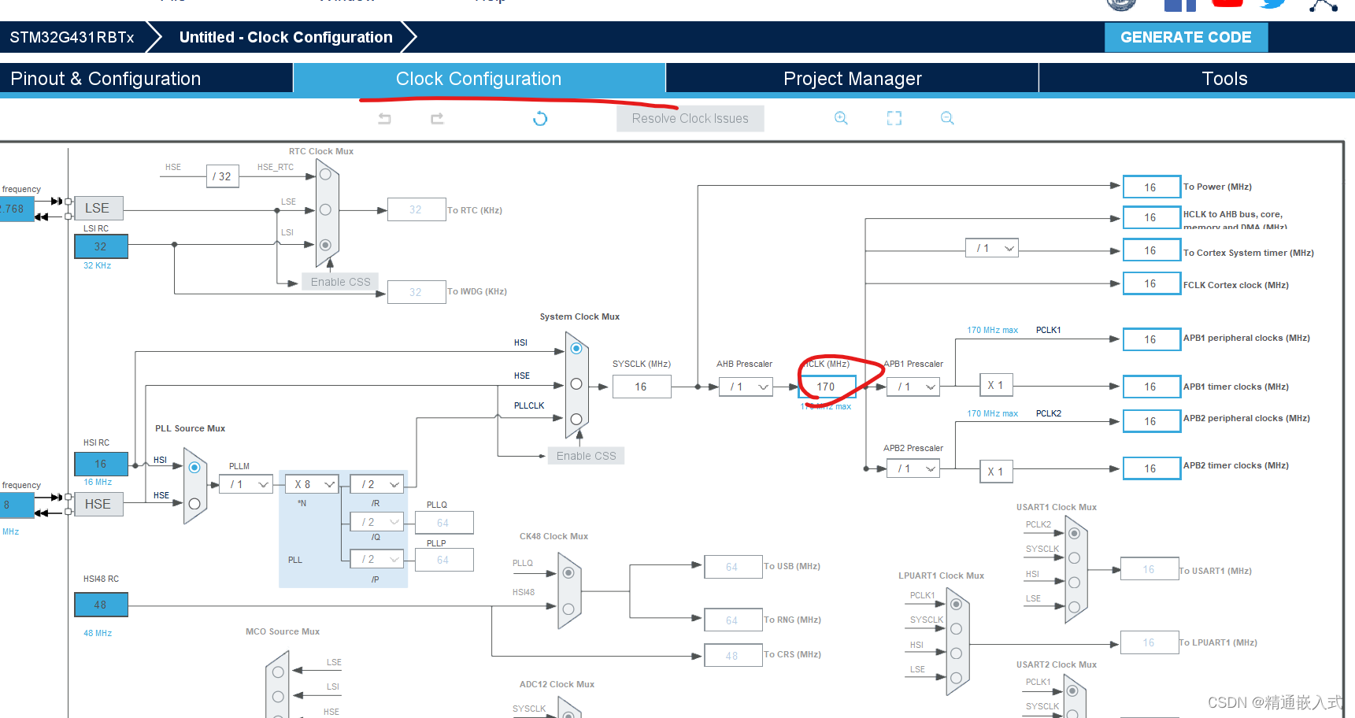Open the YouTube icon in header
The image size is (1355, 718).
(1227, 3)
